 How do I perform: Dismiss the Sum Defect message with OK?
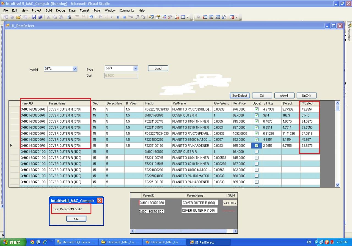click(76, 219)
